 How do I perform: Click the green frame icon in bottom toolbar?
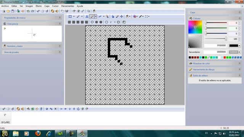(32, 109)
